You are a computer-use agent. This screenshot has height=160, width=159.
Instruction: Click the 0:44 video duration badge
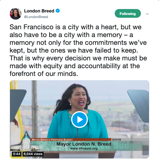(17, 154)
